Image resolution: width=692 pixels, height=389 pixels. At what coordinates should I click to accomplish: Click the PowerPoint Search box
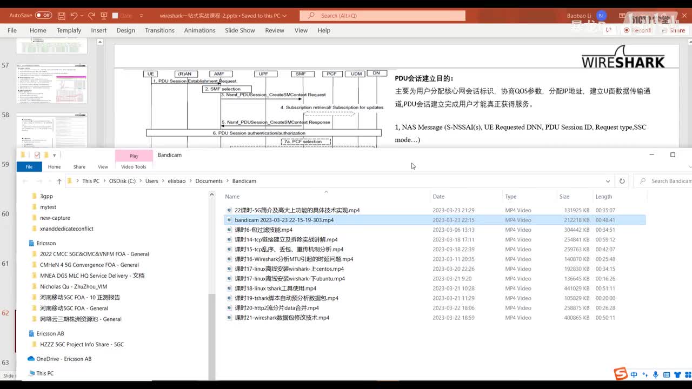(x=382, y=16)
